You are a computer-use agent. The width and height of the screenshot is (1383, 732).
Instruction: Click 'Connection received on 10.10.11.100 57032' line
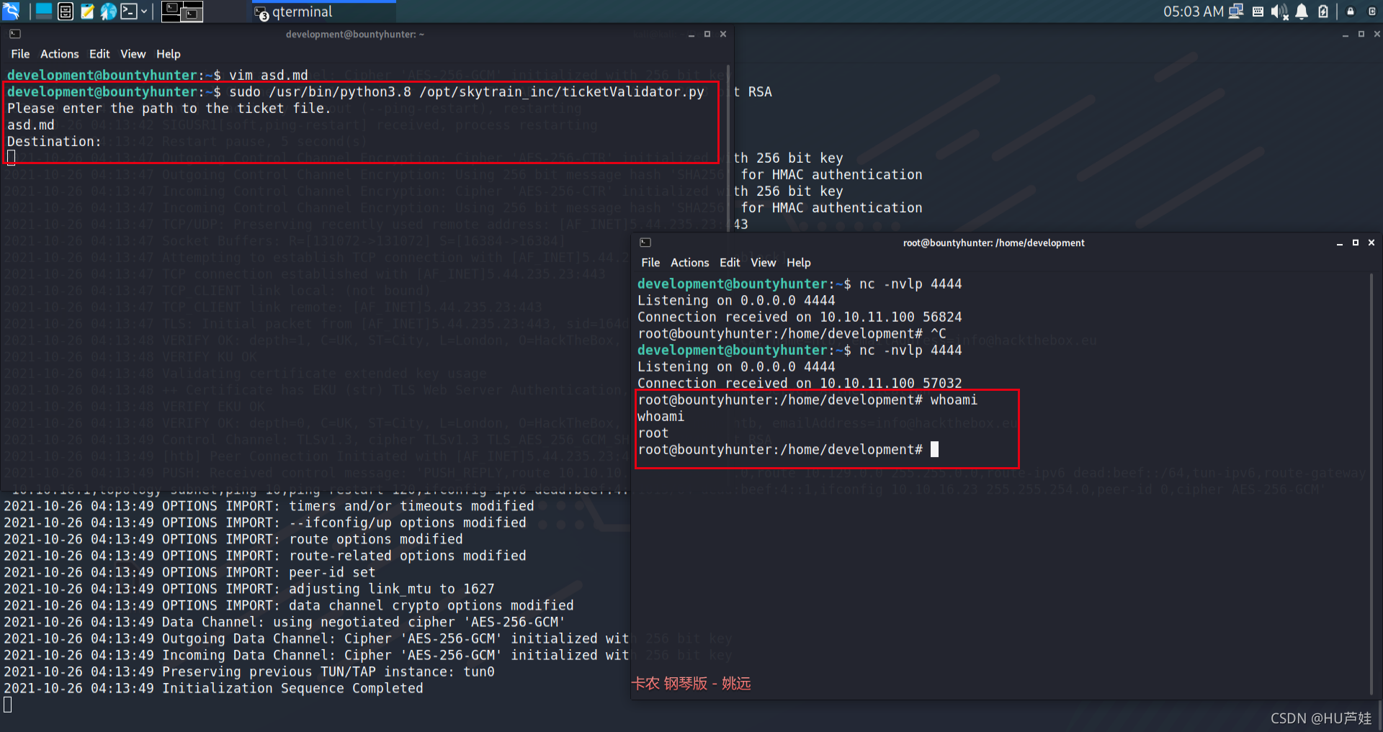(800, 383)
